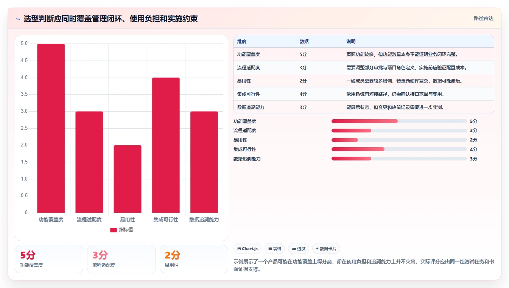This screenshot has height=288, width=509.
Task: Click description starting 能展示状态
Action: click(x=395, y=107)
